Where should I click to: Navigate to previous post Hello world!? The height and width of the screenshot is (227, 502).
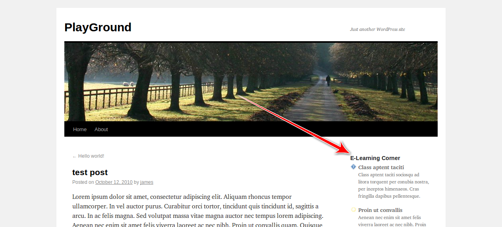pos(88,156)
